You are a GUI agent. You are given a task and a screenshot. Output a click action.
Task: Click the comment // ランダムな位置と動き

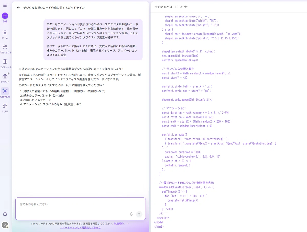[x=178, y=69]
